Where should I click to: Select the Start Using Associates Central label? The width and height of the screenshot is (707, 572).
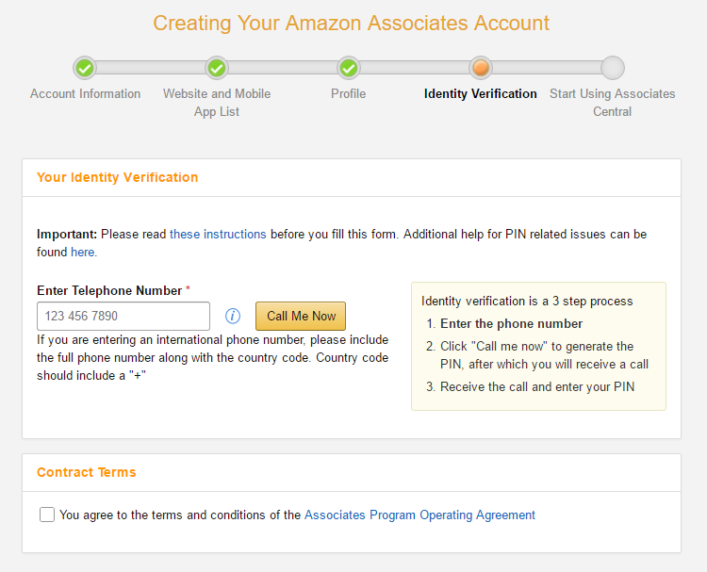click(x=613, y=103)
